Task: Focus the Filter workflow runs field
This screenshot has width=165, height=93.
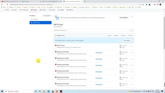Action: click(x=91, y=30)
